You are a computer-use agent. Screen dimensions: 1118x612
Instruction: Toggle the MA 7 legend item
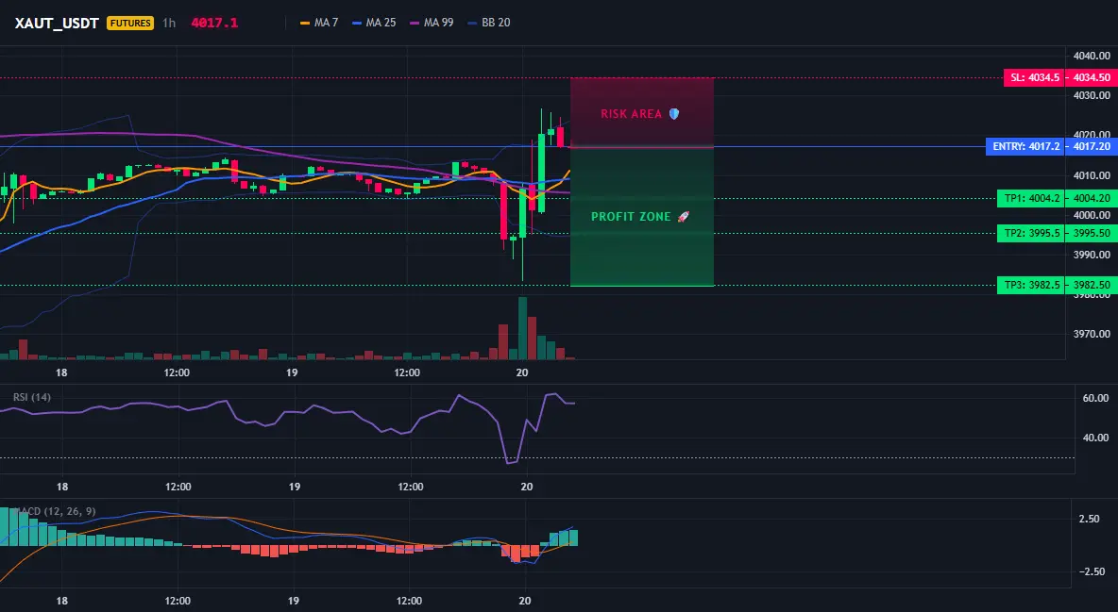point(319,23)
